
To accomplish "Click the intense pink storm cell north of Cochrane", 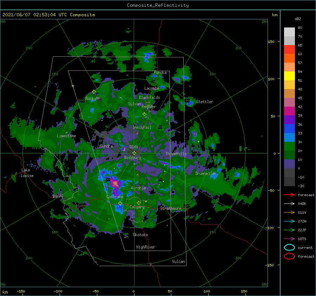I will click(115, 183).
